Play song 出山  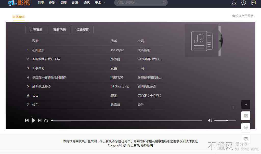tap(35, 96)
